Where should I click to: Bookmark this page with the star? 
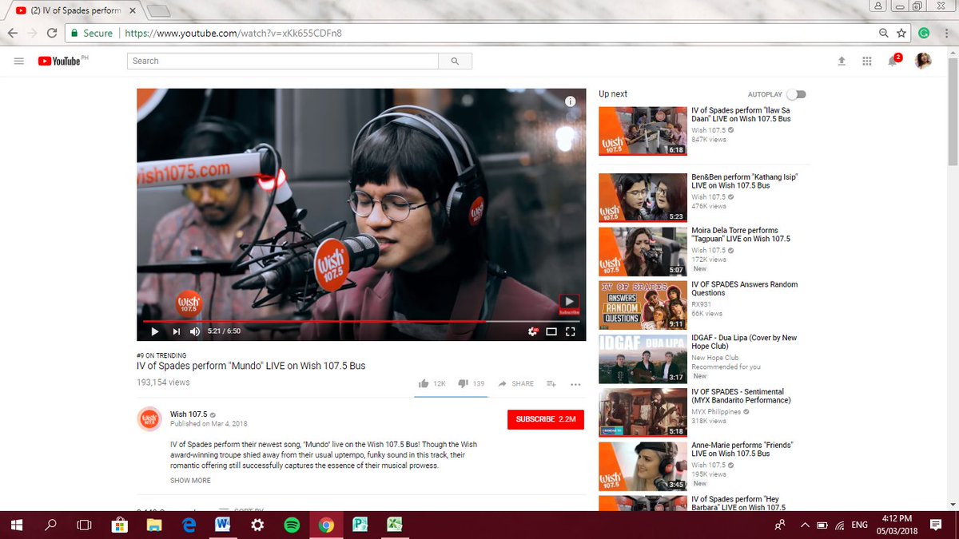[901, 33]
